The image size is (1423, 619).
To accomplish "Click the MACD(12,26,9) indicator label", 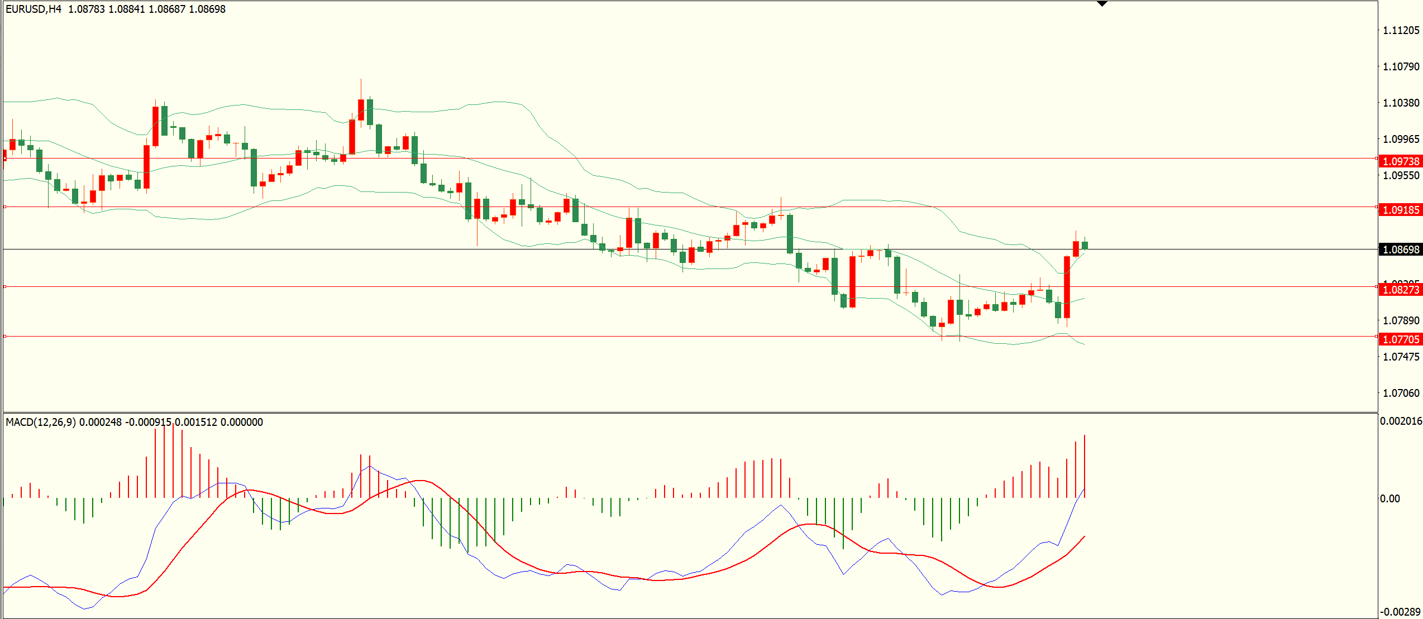I will (x=40, y=422).
